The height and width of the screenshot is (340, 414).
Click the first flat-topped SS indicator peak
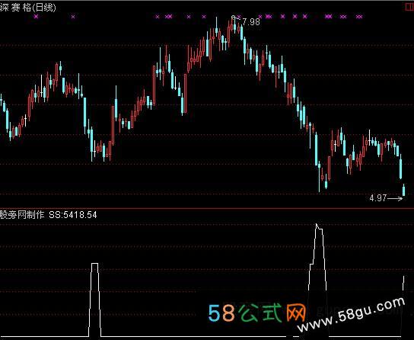point(95,263)
